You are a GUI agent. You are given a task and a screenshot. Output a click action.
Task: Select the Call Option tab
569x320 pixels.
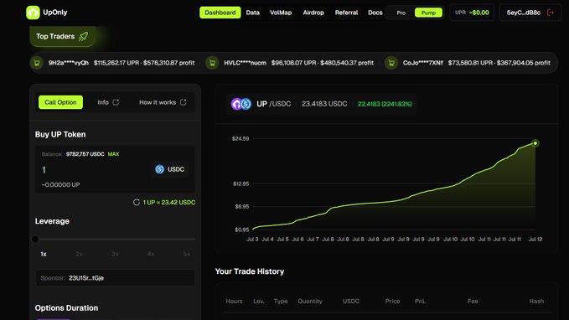click(60, 102)
